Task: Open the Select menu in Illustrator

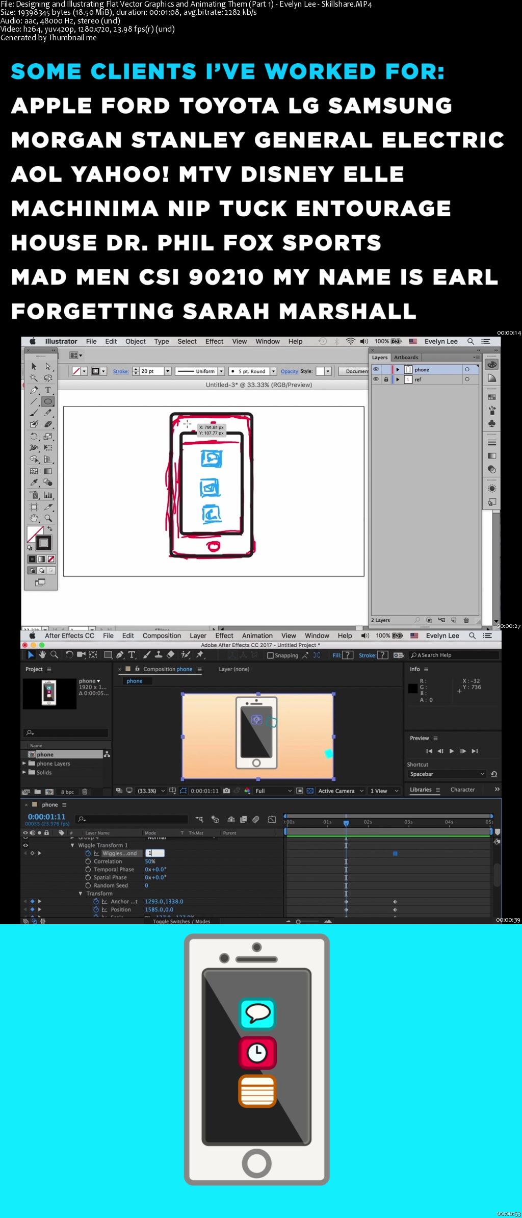Action: coord(187,341)
